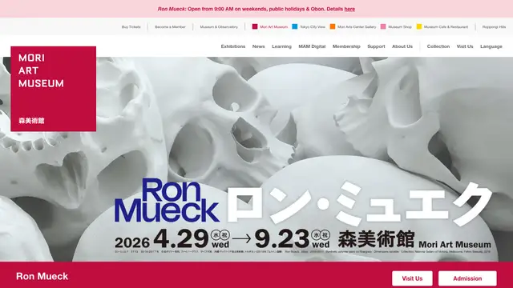The height and width of the screenshot is (288, 513).
Task: Select MAM Digital in navigation
Action: 312,46
